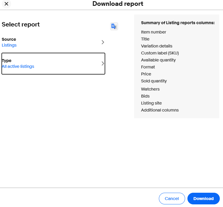The image size is (223, 207).
Task: Click the blue Download button
Action: 203,199
